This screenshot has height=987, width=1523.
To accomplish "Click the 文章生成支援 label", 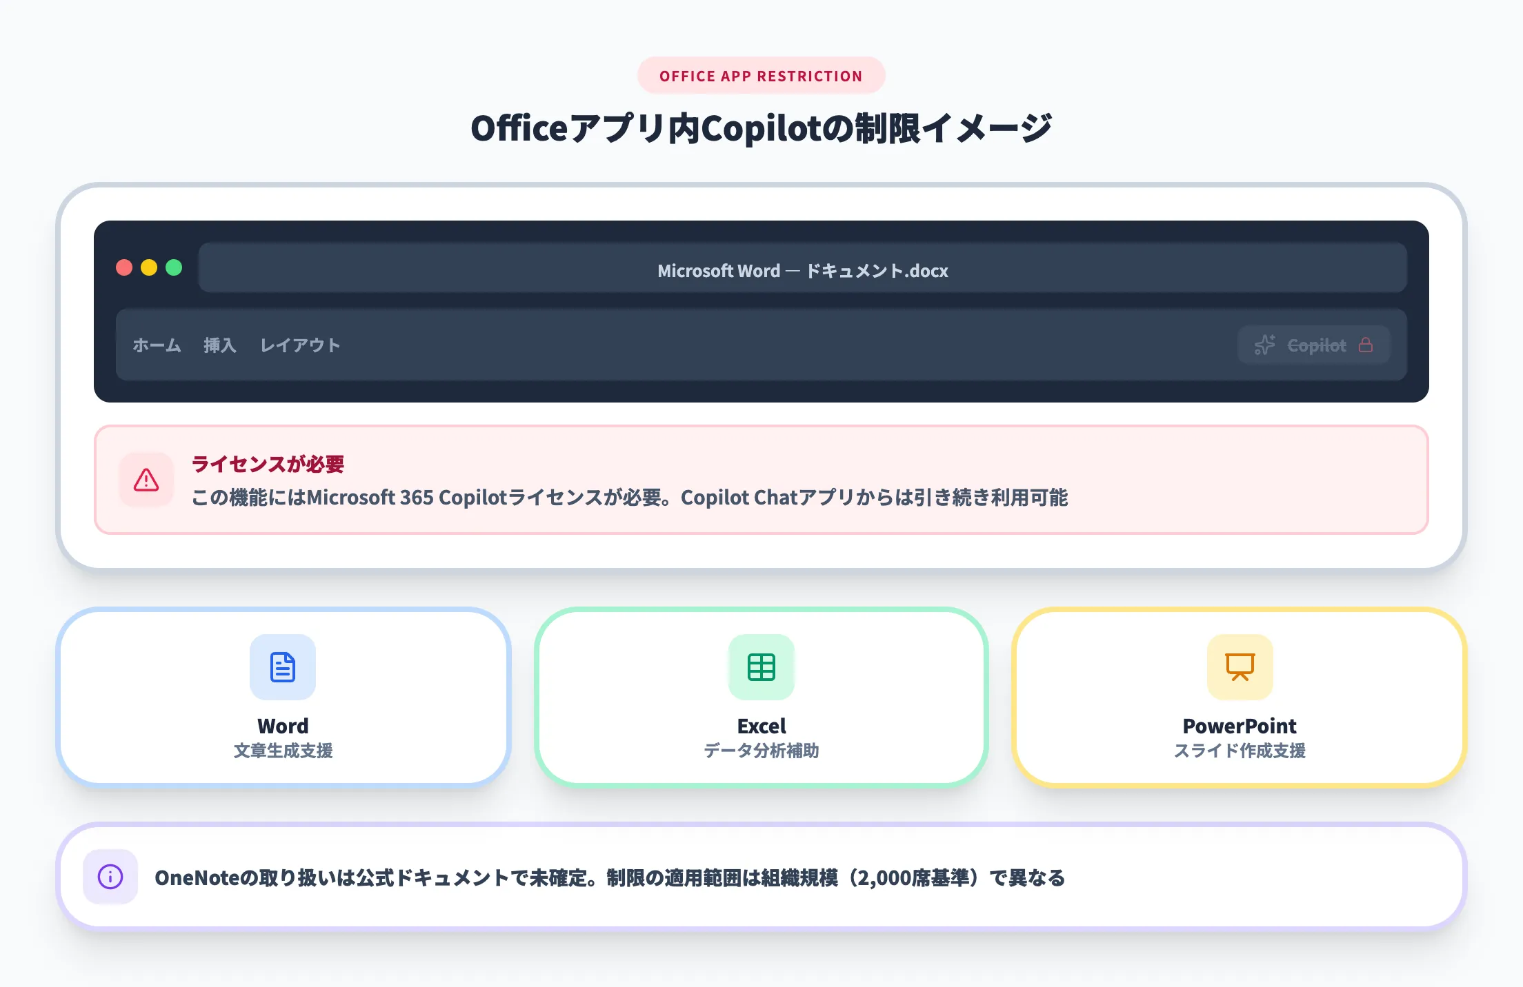I will pyautogui.click(x=283, y=751).
